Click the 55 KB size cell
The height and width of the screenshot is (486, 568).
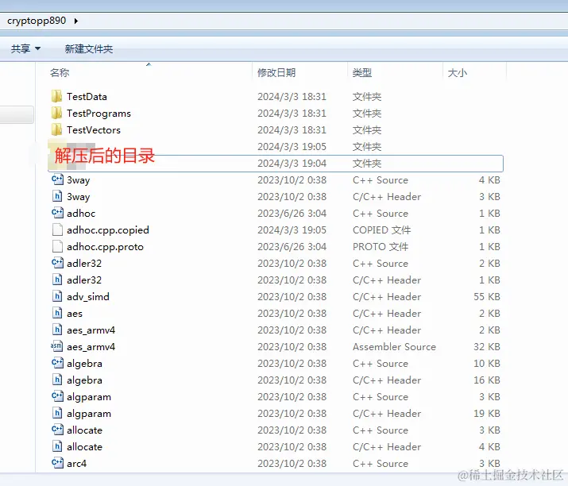tap(487, 296)
